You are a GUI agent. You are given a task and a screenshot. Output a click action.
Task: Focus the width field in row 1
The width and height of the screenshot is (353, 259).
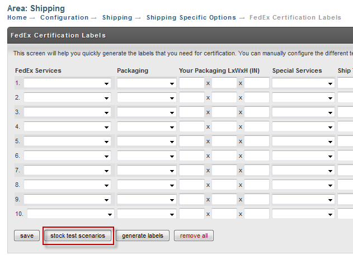pos(224,83)
